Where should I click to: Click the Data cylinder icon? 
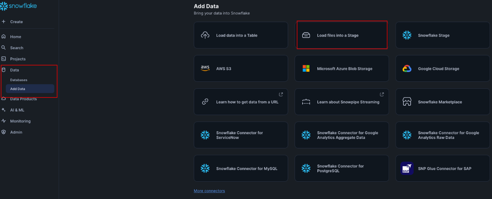(x=4, y=70)
